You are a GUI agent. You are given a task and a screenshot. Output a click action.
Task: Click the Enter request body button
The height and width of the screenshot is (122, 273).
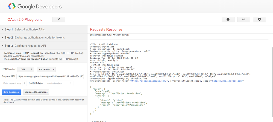12,83
